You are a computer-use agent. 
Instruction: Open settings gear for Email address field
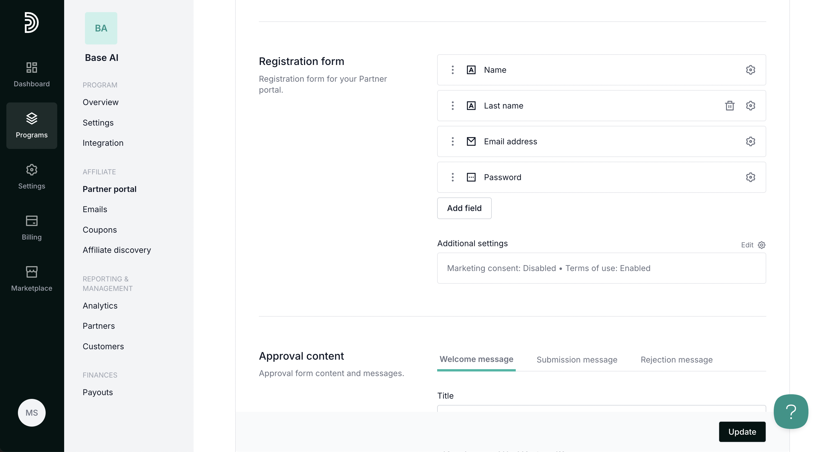[x=750, y=141]
